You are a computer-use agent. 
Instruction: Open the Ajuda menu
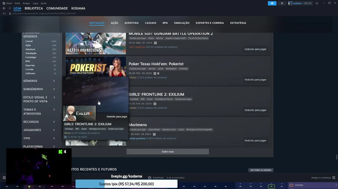pyautogui.click(x=44, y=3)
